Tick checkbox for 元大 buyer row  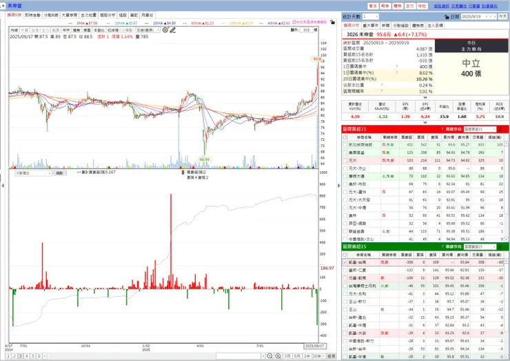[345, 160]
